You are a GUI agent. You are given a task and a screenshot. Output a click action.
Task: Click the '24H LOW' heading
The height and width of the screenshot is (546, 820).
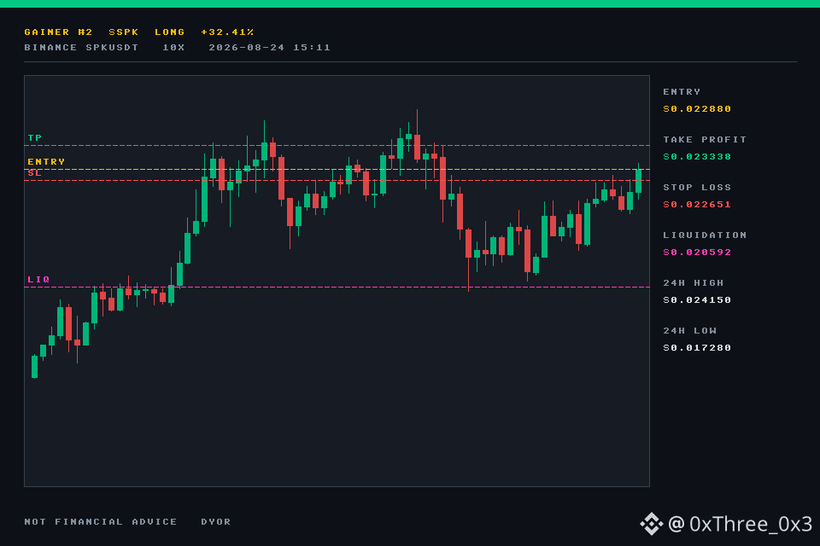click(689, 331)
